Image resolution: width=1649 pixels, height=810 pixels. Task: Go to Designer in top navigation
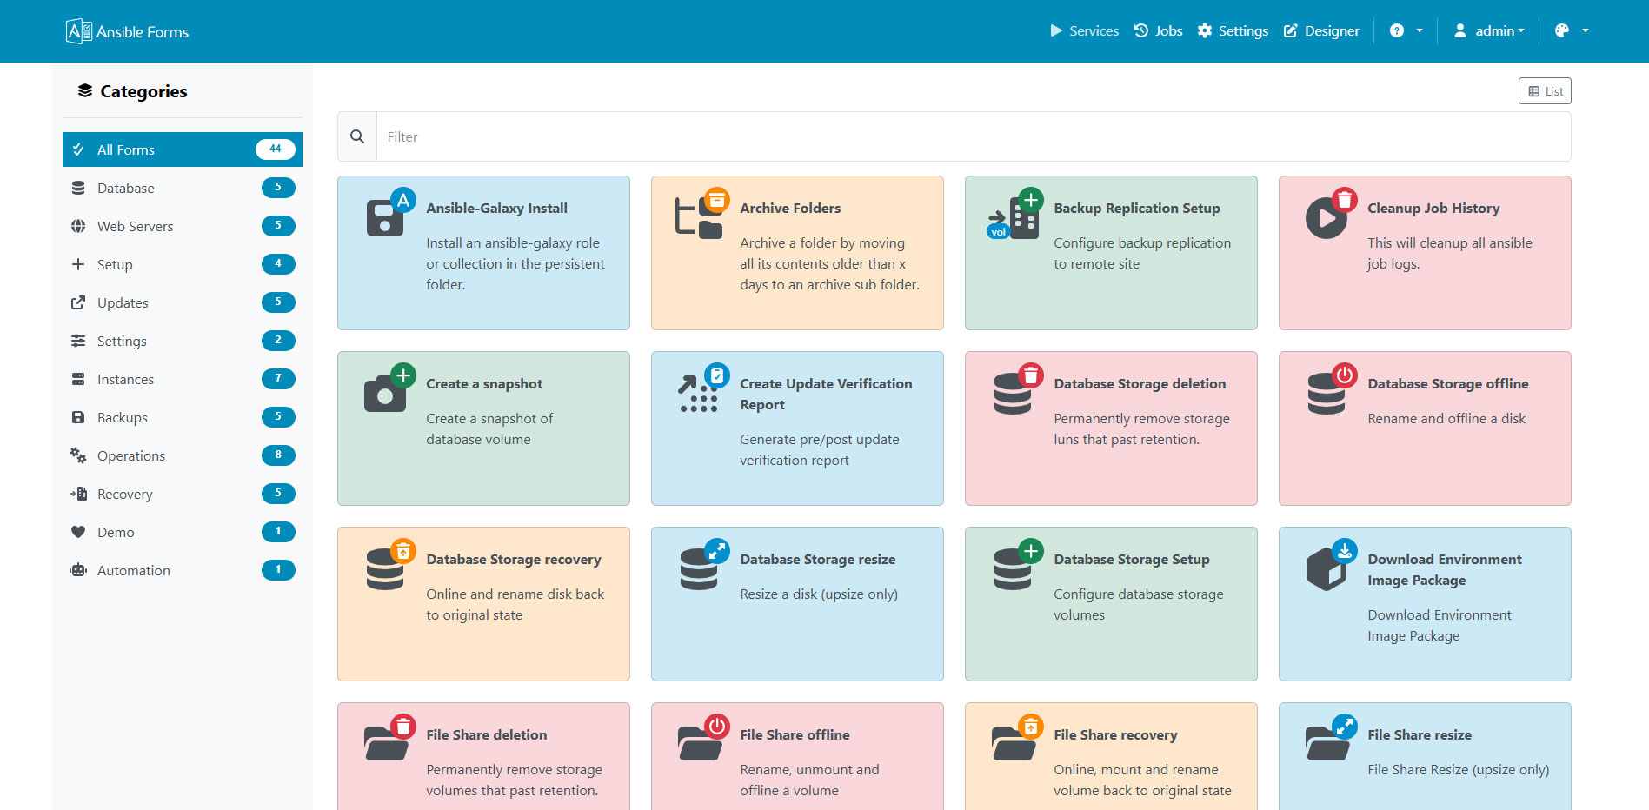coord(1321,31)
